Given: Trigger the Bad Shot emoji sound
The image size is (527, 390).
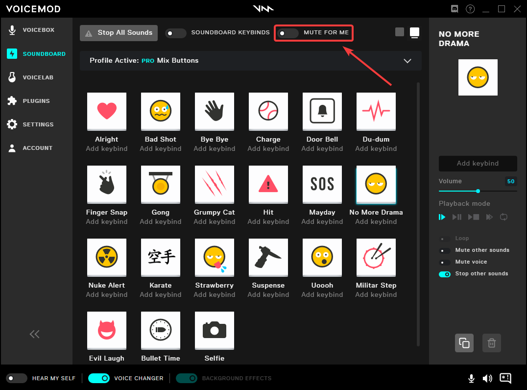Looking at the screenshot, I should (161, 111).
